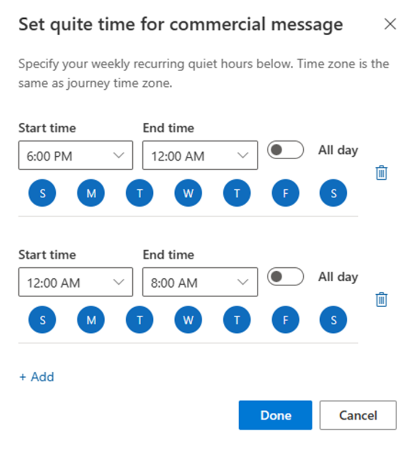Toggle Friday in the second schedule
Viewport: 416px width, 451px height.
click(286, 320)
